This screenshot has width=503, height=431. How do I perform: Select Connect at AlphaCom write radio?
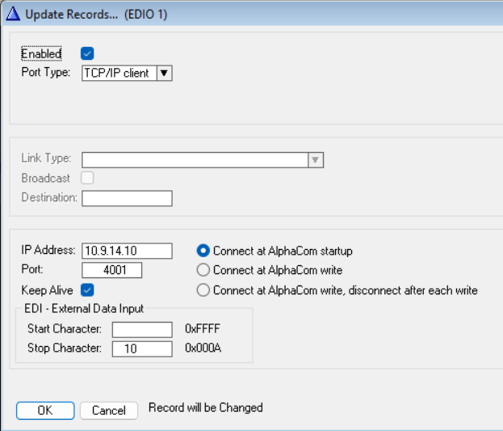click(x=203, y=270)
